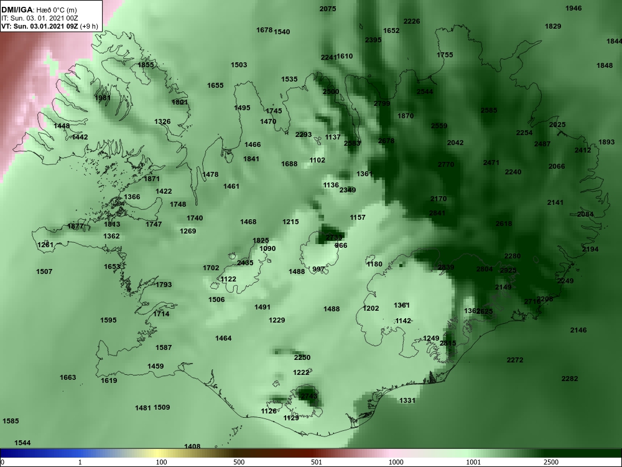Select the map value 2042
622x467 pixels.
tap(455, 143)
